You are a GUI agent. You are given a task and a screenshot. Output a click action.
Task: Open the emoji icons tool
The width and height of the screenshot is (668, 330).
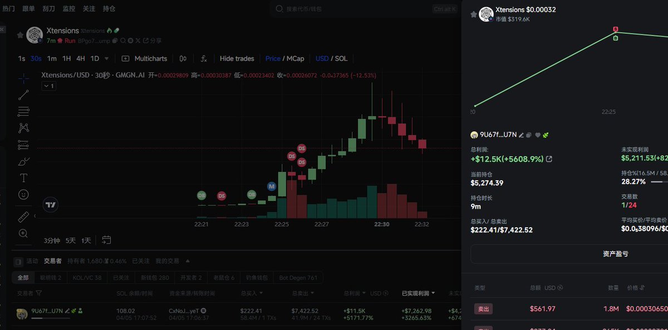[23, 195]
